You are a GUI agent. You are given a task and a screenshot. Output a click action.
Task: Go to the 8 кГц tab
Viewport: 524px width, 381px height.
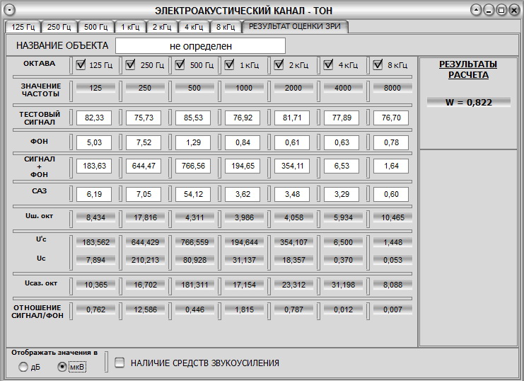[x=224, y=27]
